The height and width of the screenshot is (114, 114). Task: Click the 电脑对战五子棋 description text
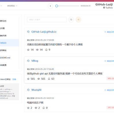[x=35, y=103]
